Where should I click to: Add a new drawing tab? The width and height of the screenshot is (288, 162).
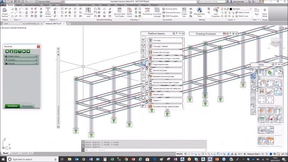click(x=69, y=23)
